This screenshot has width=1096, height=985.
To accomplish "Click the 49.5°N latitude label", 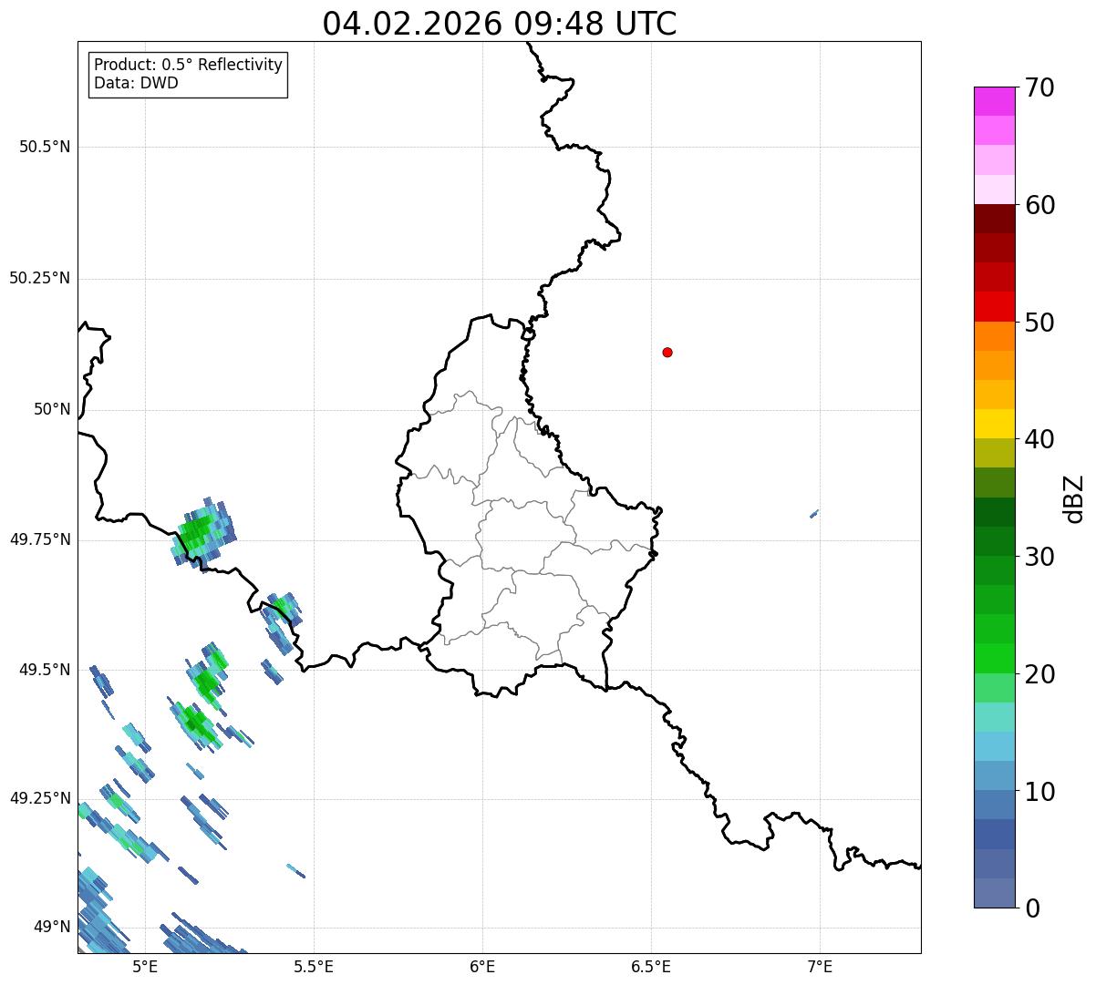I will [45, 670].
